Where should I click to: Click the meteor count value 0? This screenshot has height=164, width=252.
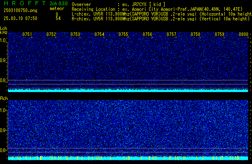pos(57,14)
